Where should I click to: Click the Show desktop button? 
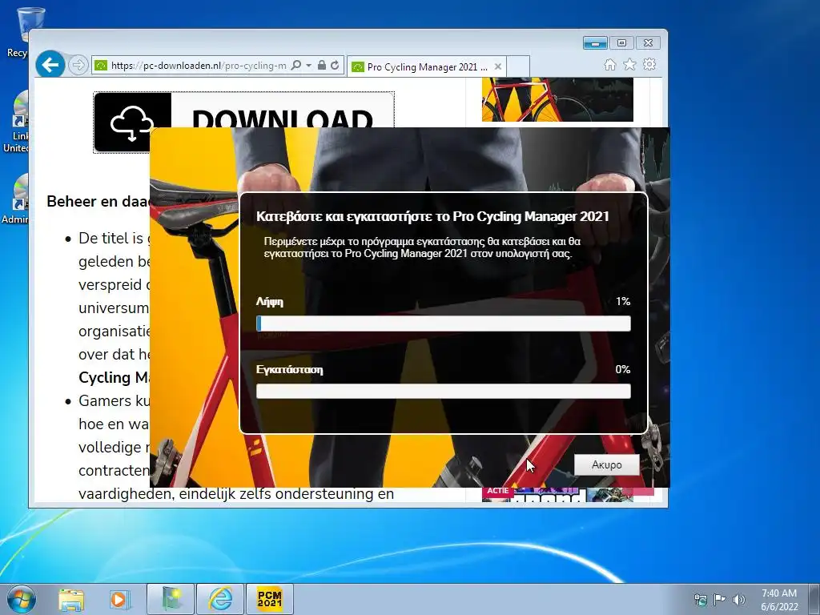pyautogui.click(x=814, y=599)
